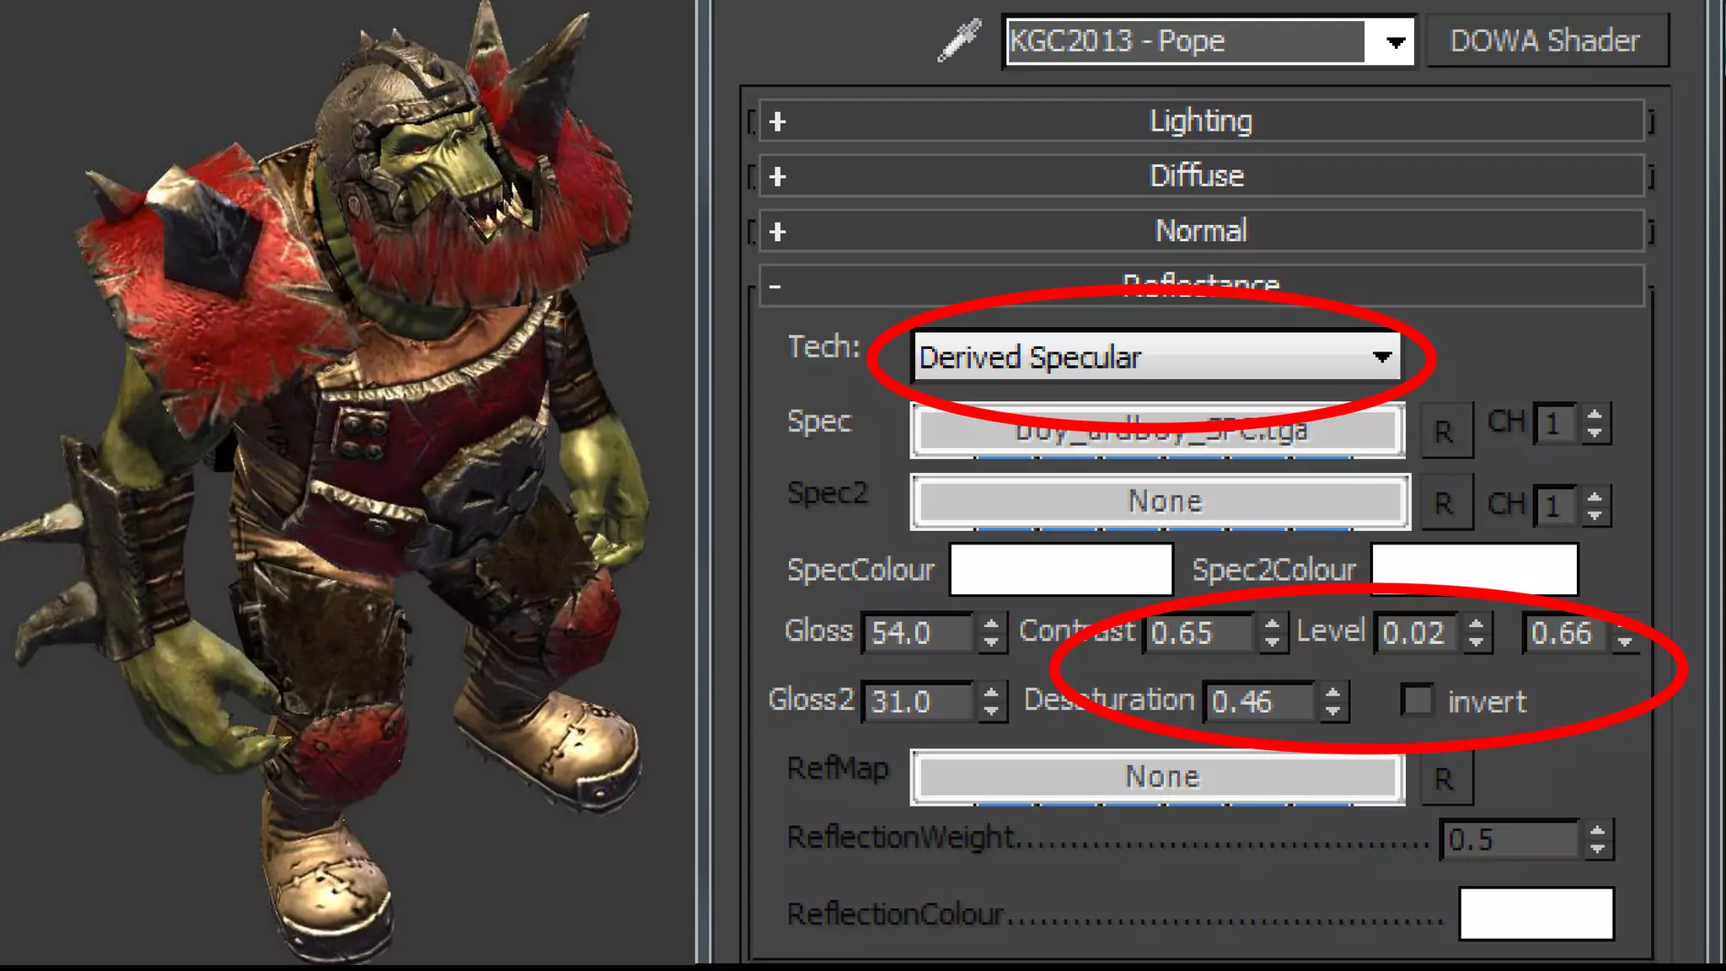Image resolution: width=1726 pixels, height=971 pixels.
Task: Open the KGC2013 - Pope material dropdown
Action: pos(1395,41)
